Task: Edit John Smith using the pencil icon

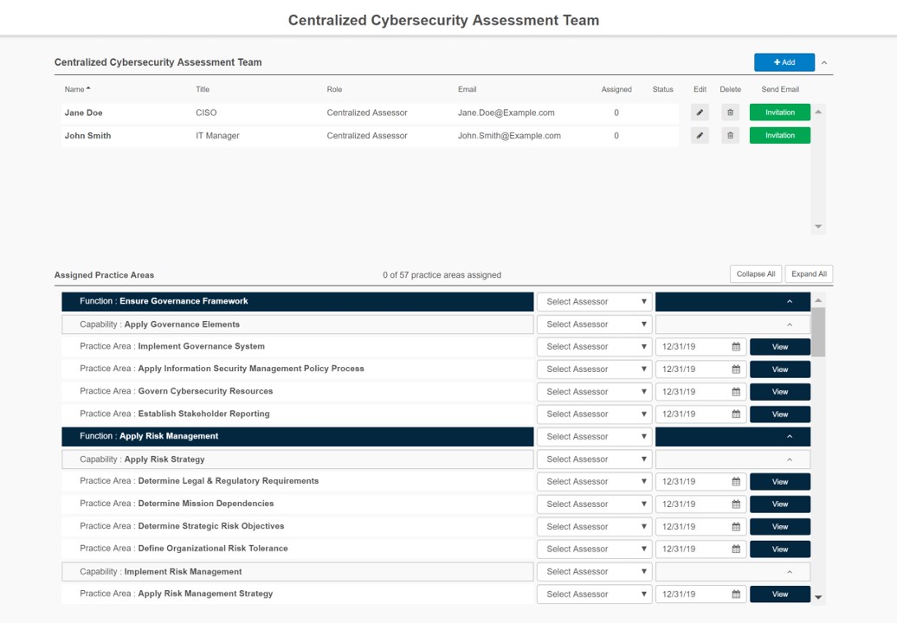Action: pos(700,136)
